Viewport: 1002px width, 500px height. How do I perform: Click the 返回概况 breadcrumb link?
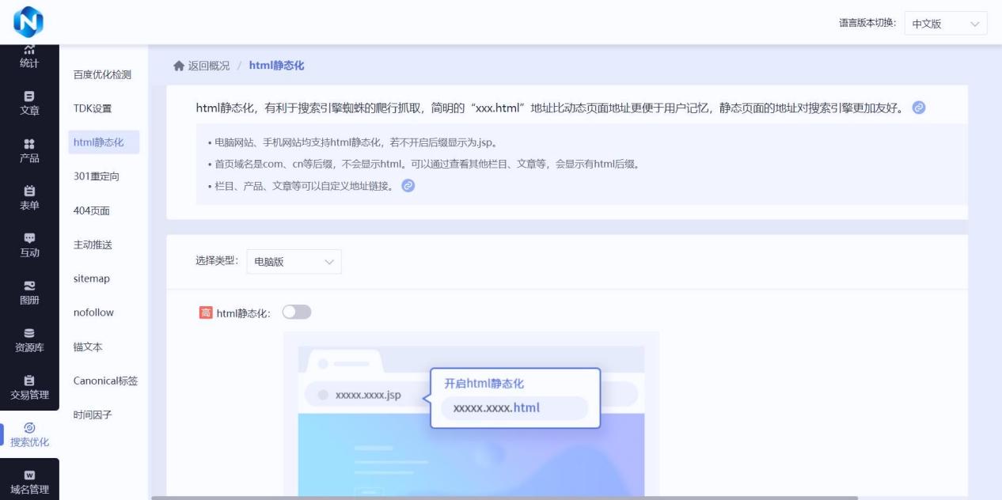(209, 66)
